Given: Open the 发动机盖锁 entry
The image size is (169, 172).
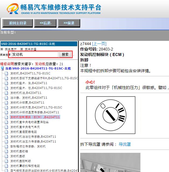Looking at the screenshot, I should 17,156.
